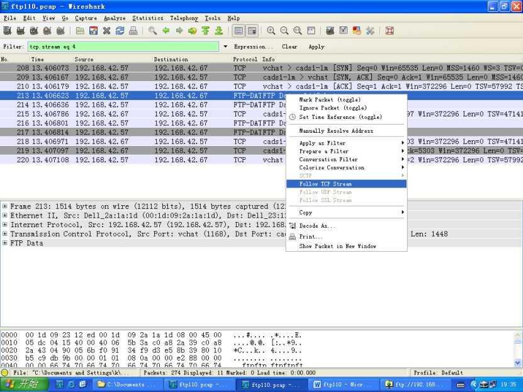
Task: Open expert info status bar indicator
Action: pyautogui.click(x=4, y=372)
